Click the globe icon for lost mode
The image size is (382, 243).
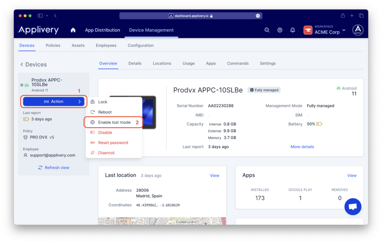coord(93,122)
